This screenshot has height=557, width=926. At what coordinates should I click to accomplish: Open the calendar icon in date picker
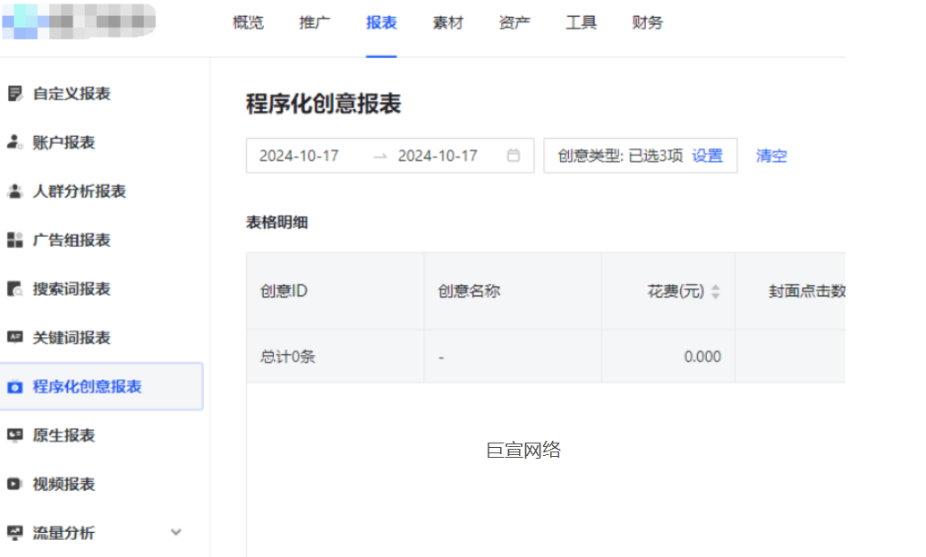(x=514, y=155)
